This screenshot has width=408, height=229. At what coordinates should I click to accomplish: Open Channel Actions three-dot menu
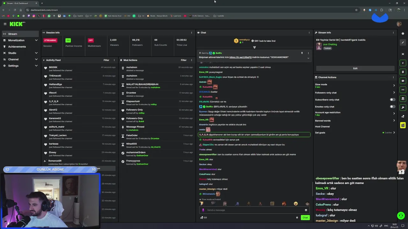click(x=393, y=77)
